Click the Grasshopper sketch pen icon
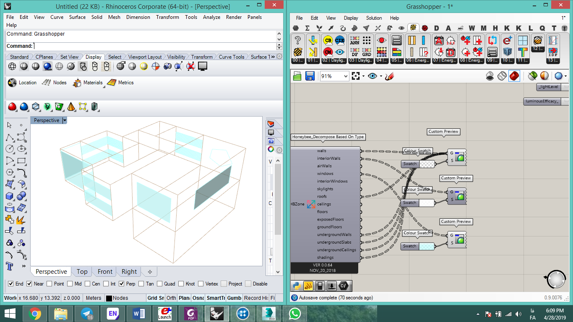573x322 pixels. 389,76
